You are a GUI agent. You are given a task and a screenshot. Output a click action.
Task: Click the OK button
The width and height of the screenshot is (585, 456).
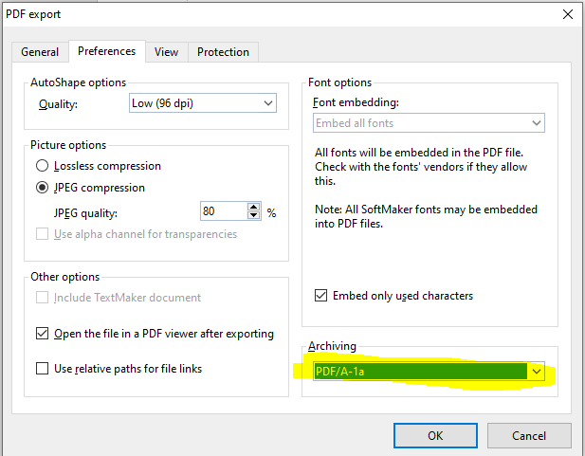tap(435, 436)
